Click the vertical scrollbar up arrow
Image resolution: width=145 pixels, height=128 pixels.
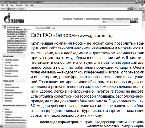tap(144, 12)
